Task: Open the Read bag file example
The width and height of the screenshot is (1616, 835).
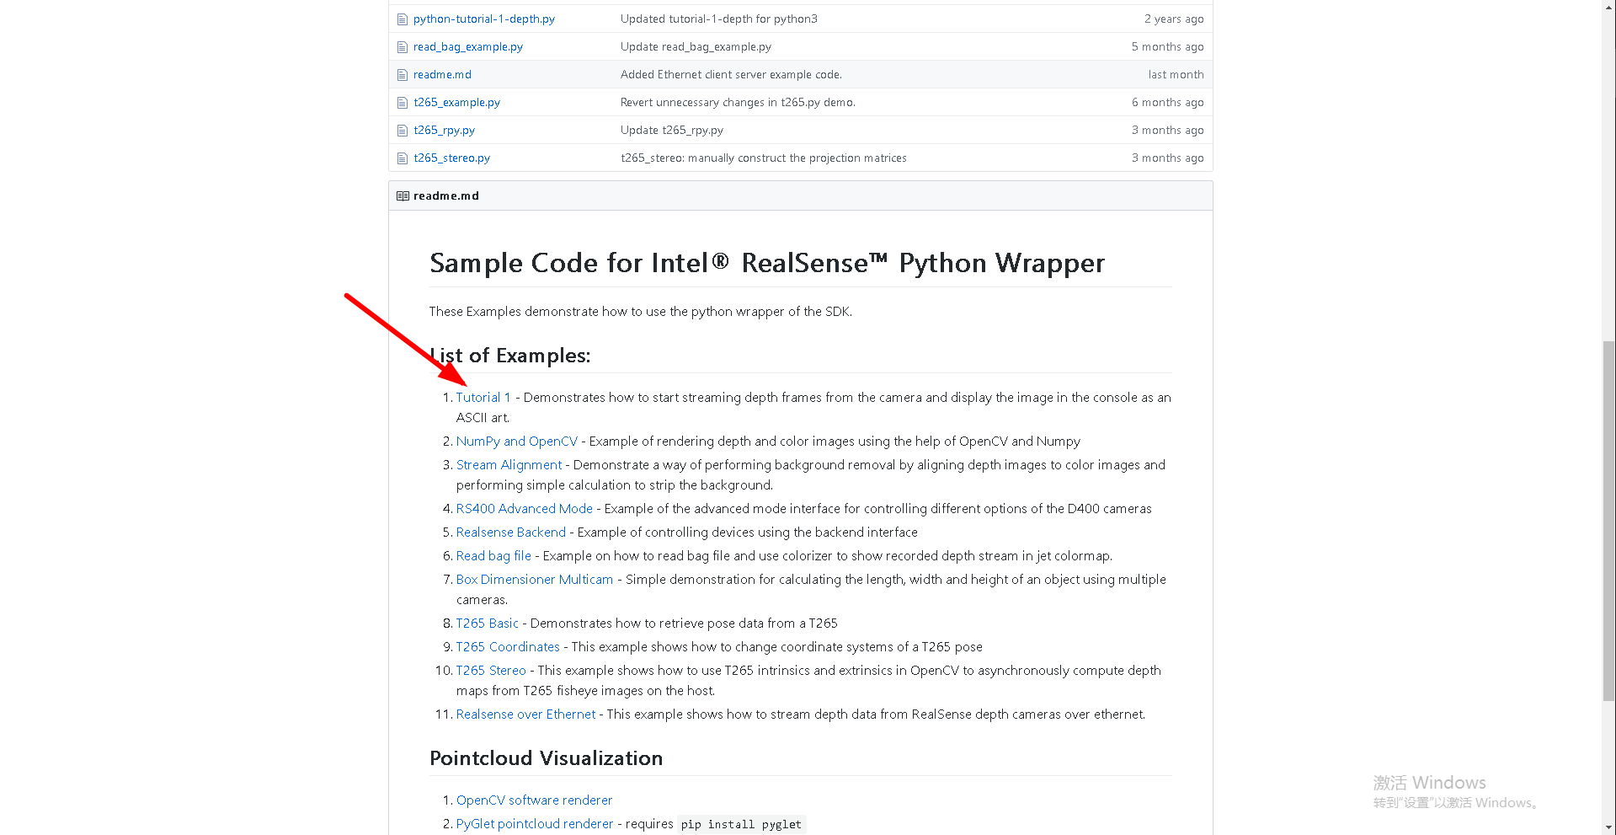Action: (493, 555)
